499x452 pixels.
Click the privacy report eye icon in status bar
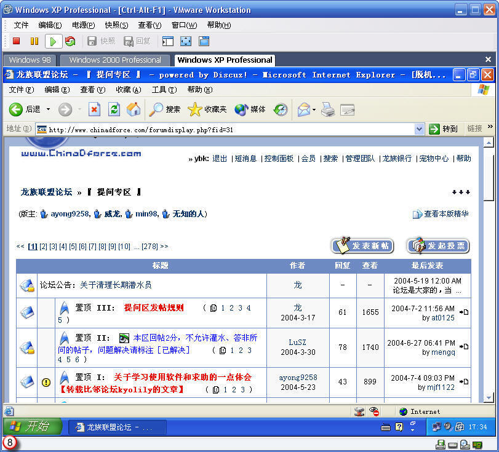375,411
